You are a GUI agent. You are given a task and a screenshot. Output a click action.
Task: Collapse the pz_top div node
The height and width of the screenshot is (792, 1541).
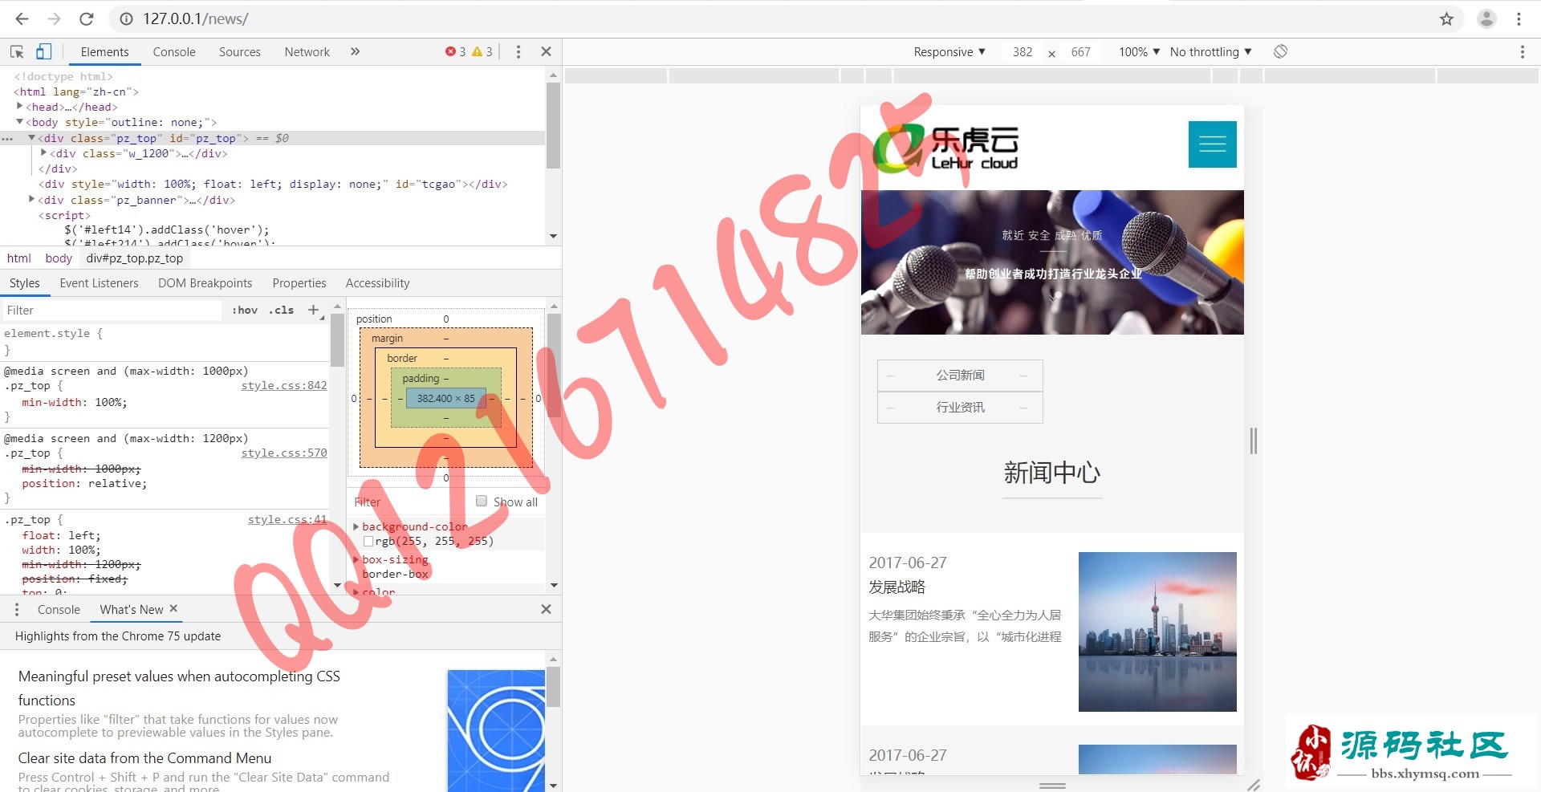pos(32,137)
